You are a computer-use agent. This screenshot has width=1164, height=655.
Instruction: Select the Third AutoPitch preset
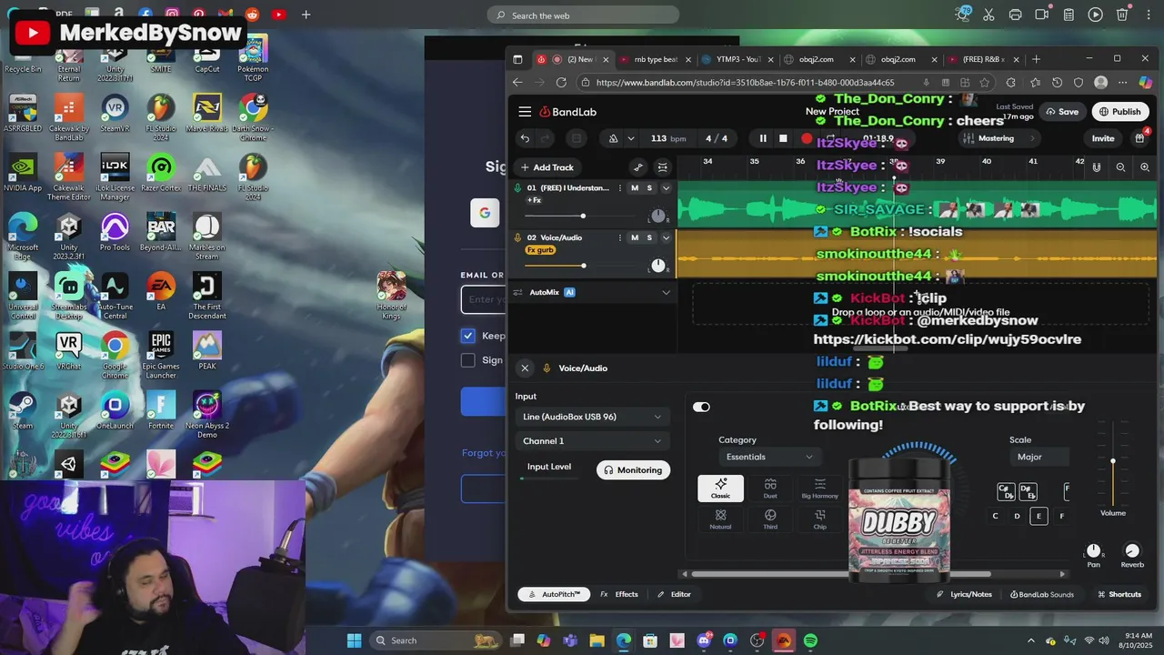pos(770,519)
